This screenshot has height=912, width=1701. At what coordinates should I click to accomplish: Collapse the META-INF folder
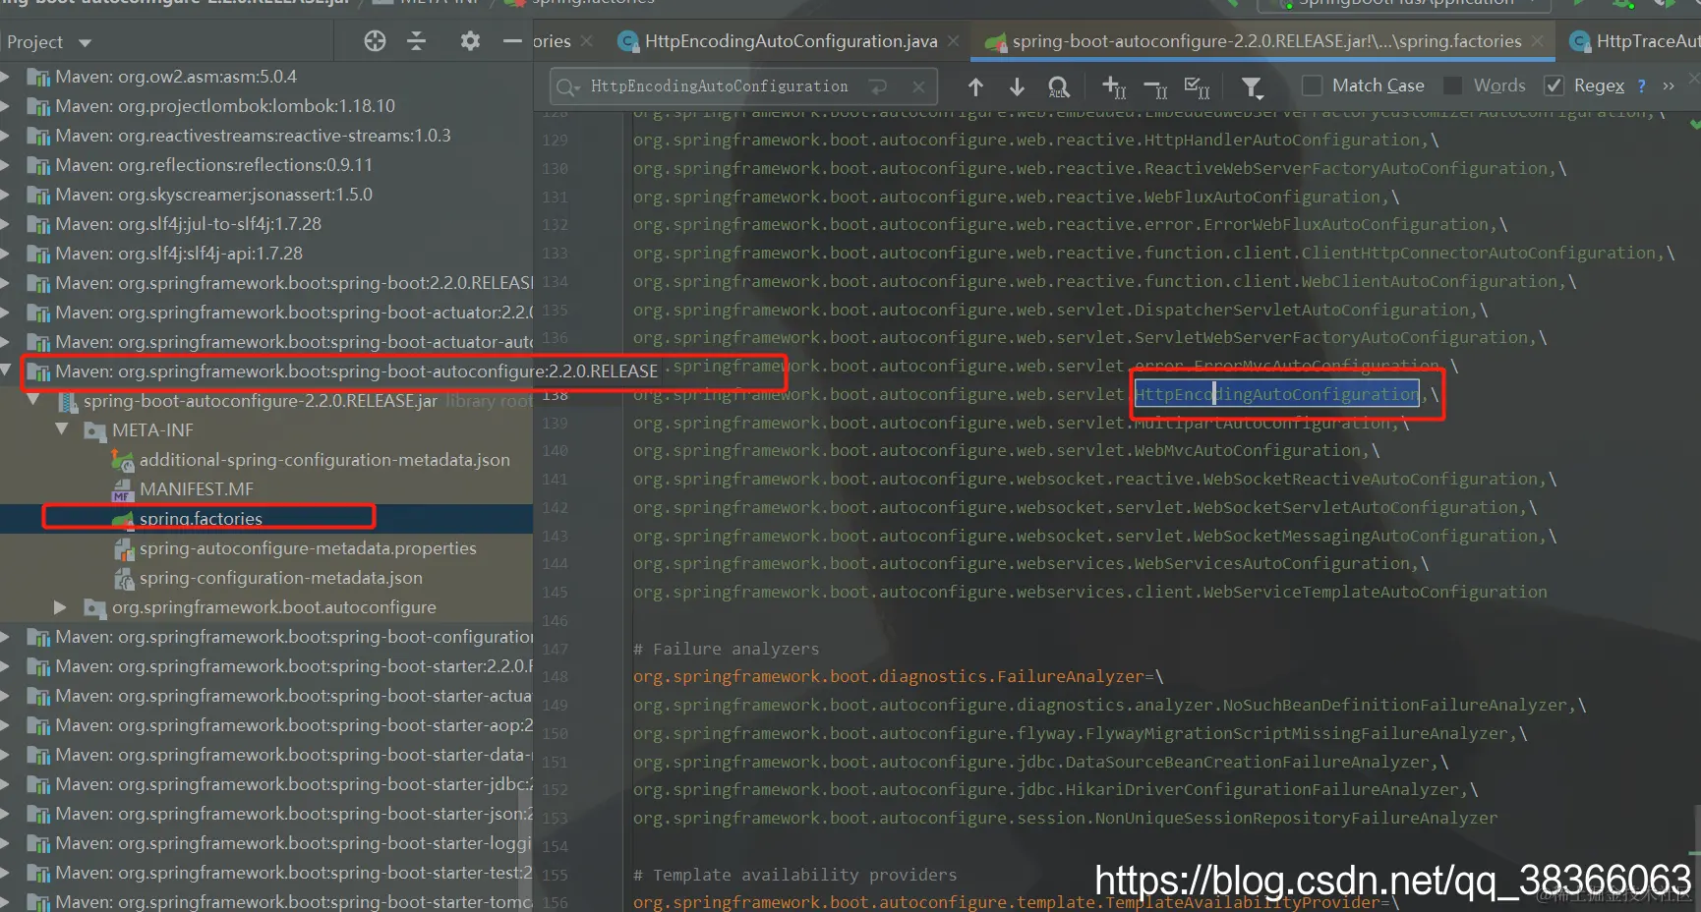(x=62, y=430)
